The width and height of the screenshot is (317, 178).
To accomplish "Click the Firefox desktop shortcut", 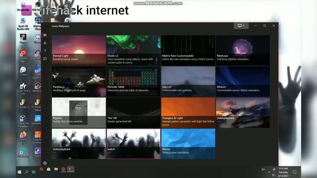I will pos(23,136).
